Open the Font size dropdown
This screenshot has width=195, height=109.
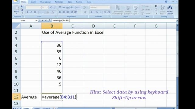tap(47, 8)
